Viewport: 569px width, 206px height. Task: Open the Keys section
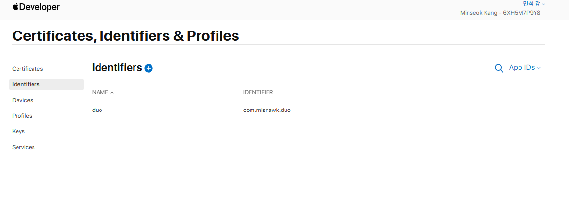pyautogui.click(x=18, y=131)
